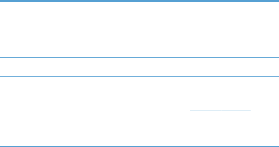Select the fourth blank table row
The height and width of the screenshot is (147, 279).
pyautogui.click(x=139, y=67)
